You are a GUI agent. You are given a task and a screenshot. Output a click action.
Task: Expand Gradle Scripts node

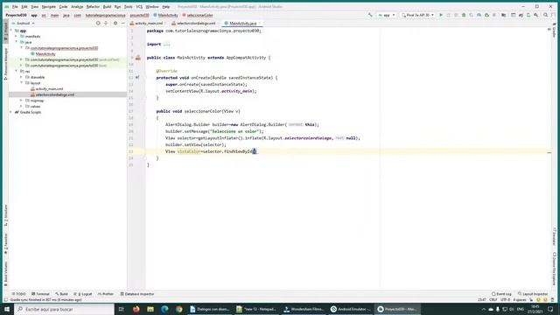tap(10, 112)
